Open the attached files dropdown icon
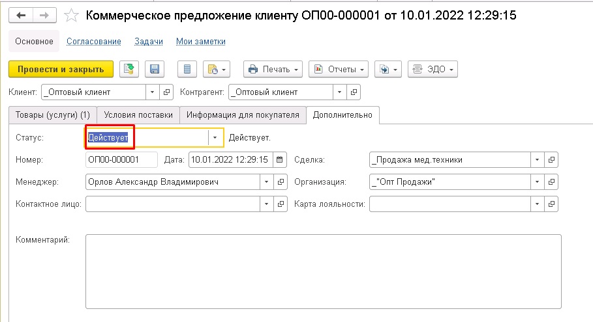 (x=388, y=70)
